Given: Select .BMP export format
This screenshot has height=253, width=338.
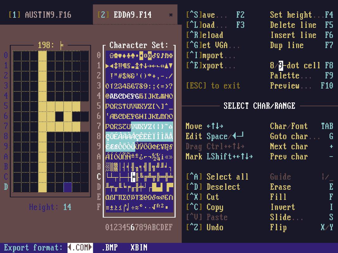Looking at the screenshot, I should click(110, 247).
